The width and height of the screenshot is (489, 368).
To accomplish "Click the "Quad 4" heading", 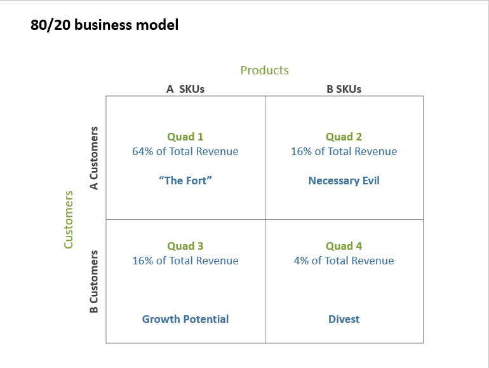I will pyautogui.click(x=344, y=246).
